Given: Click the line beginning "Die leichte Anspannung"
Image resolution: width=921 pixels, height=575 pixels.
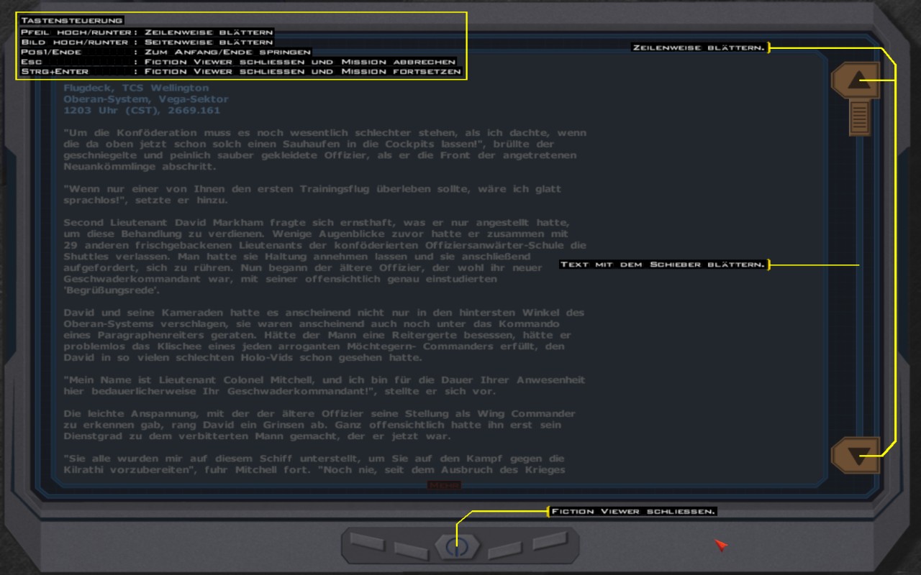Looking at the screenshot, I should point(319,414).
